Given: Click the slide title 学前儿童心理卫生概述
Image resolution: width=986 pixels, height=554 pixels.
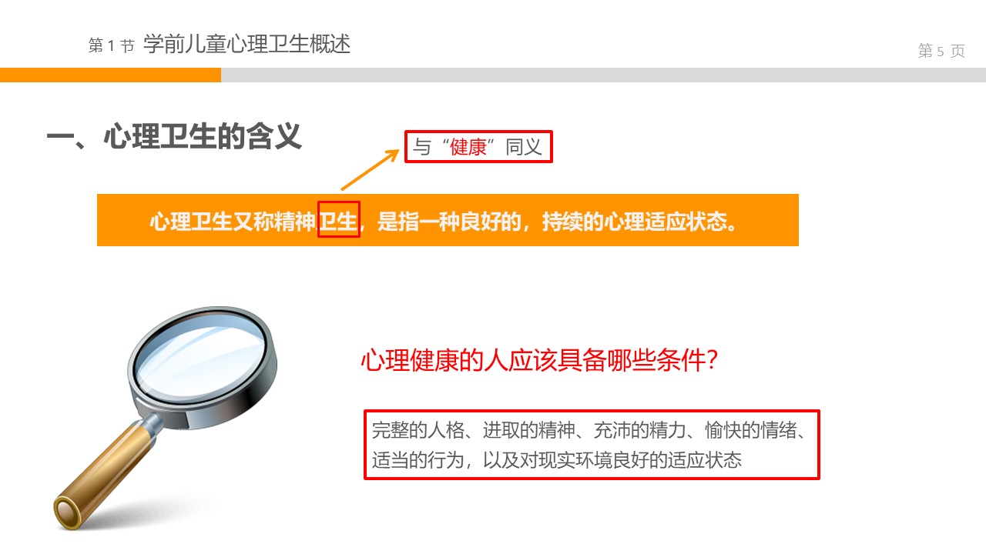Looking at the screenshot, I should pyautogui.click(x=246, y=45).
